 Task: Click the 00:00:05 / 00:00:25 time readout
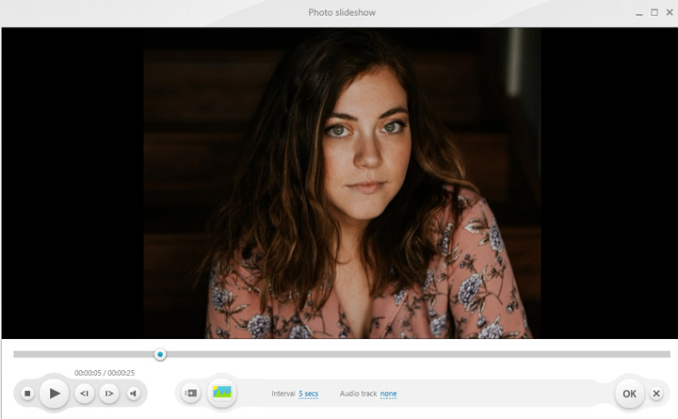105,373
